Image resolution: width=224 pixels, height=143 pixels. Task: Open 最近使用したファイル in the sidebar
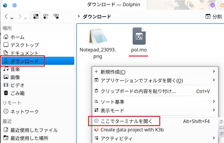34,130
